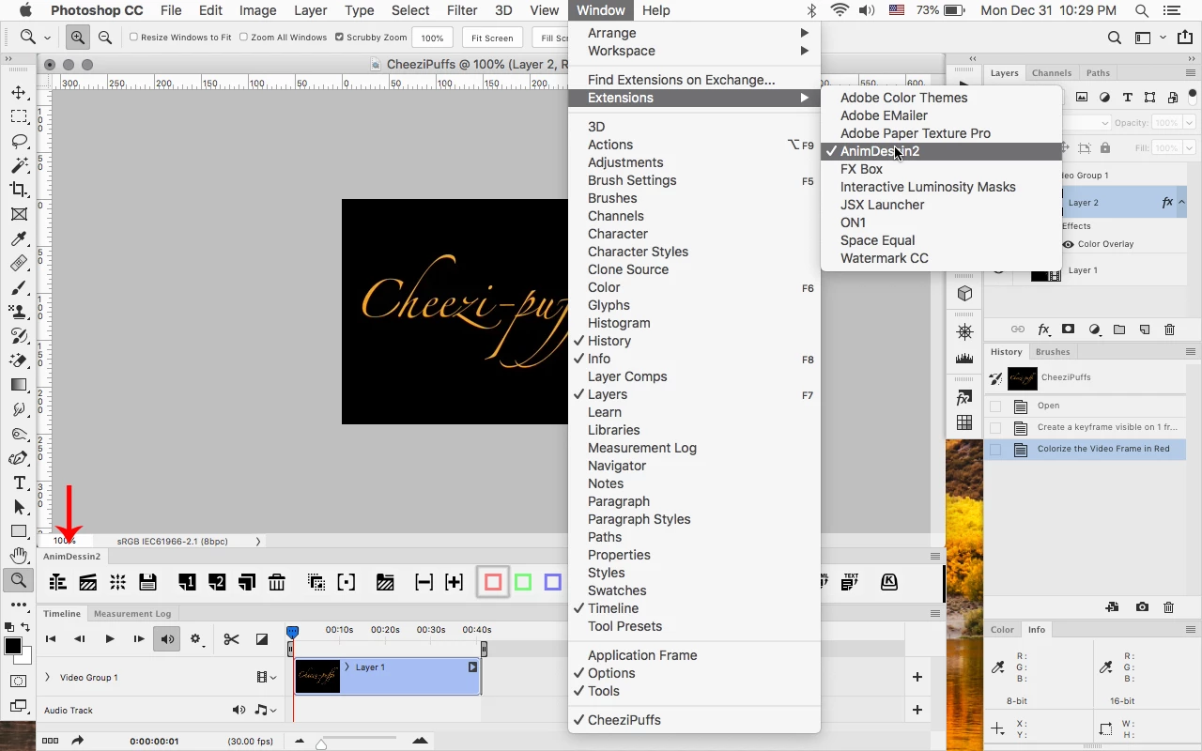
Task: Add audio to the Audio Track
Action: coord(917,711)
